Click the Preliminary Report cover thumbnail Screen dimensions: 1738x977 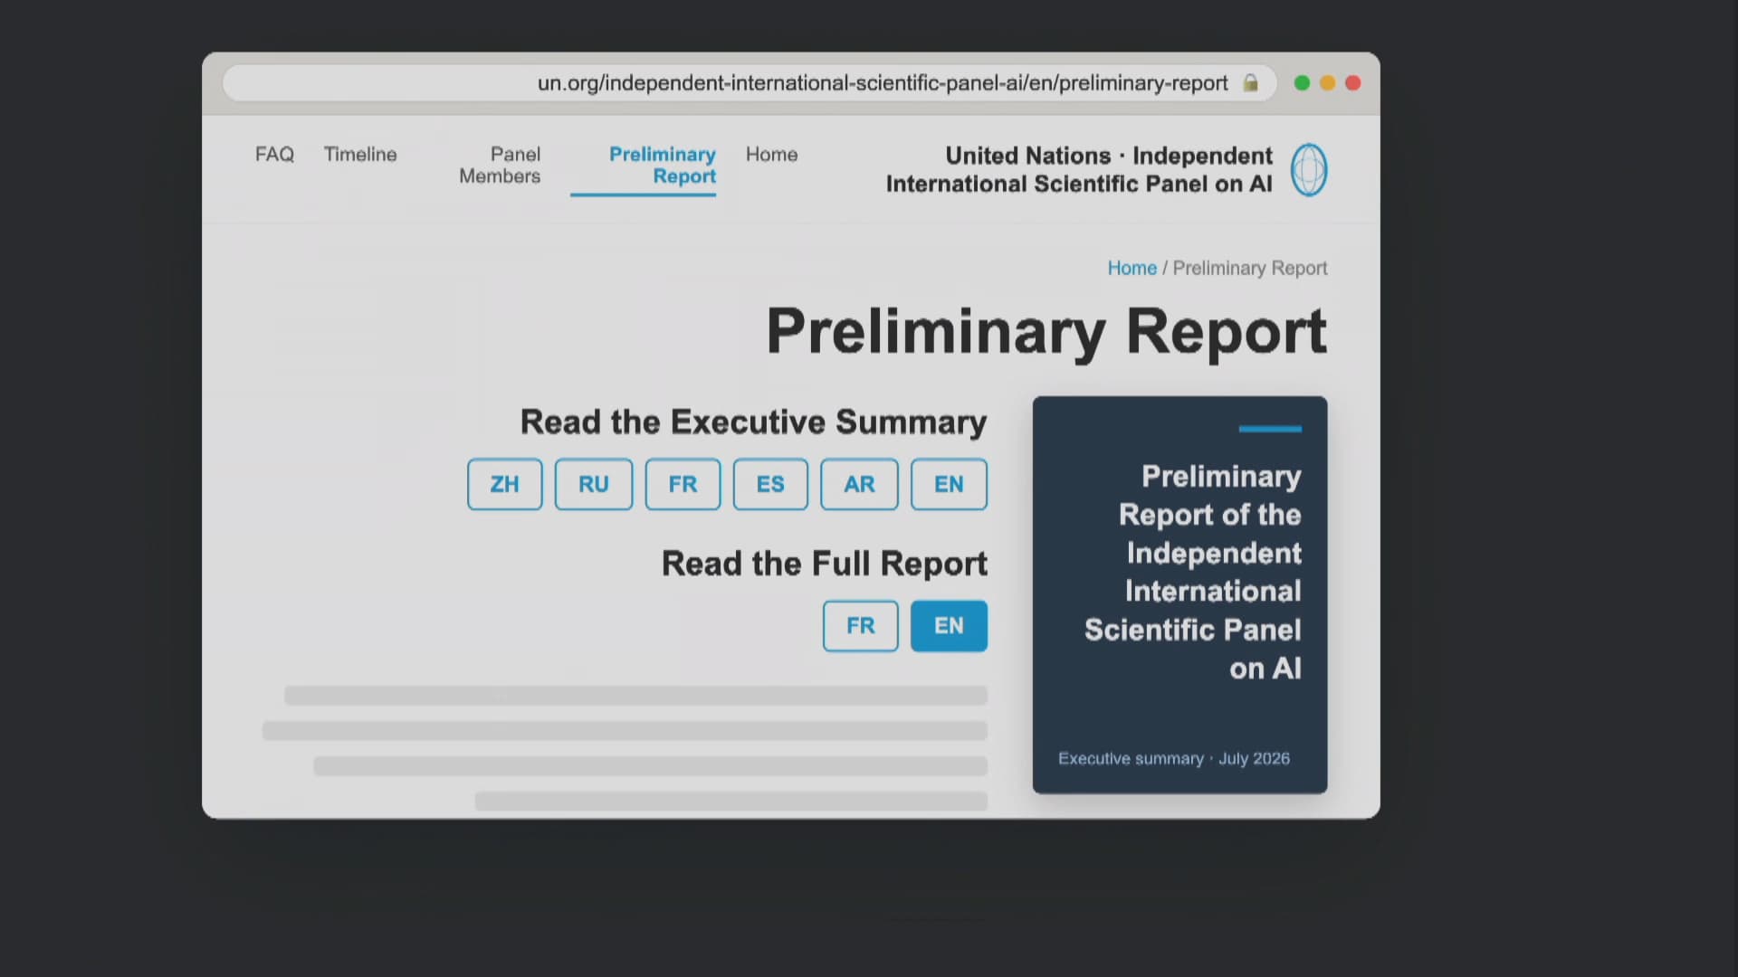click(x=1179, y=594)
